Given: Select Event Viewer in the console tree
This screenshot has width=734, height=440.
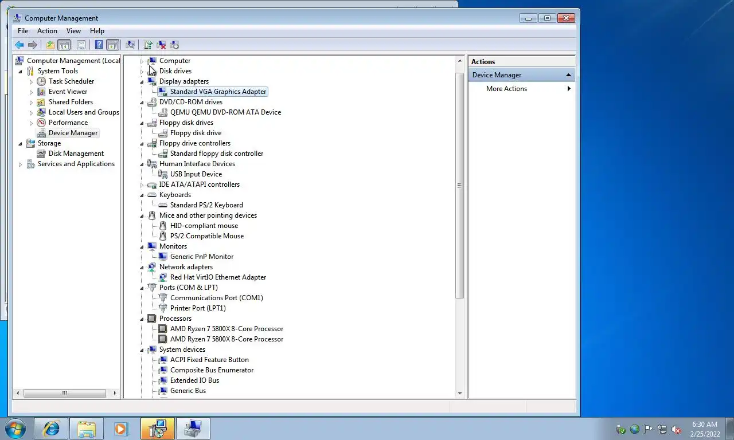Looking at the screenshot, I should pos(68,92).
